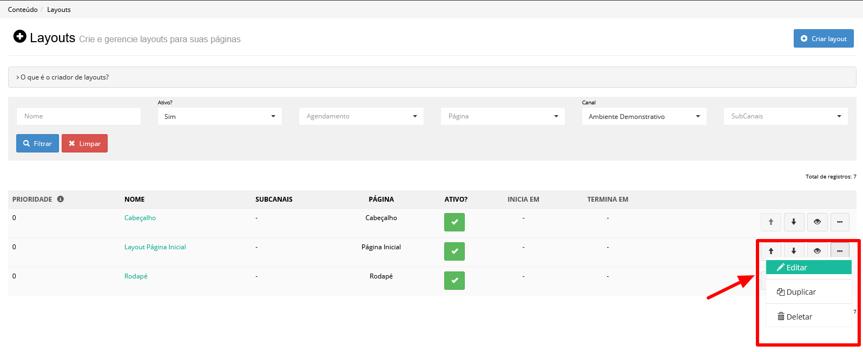Move Cabeçalho layout down with arrow

pyautogui.click(x=794, y=222)
